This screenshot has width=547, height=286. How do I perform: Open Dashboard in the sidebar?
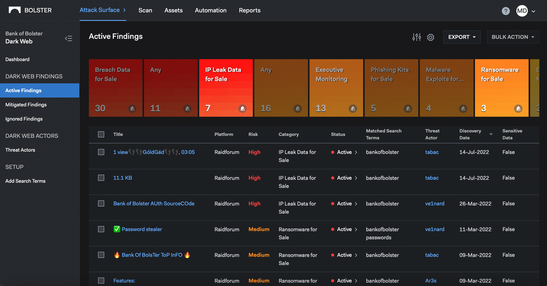18,59
